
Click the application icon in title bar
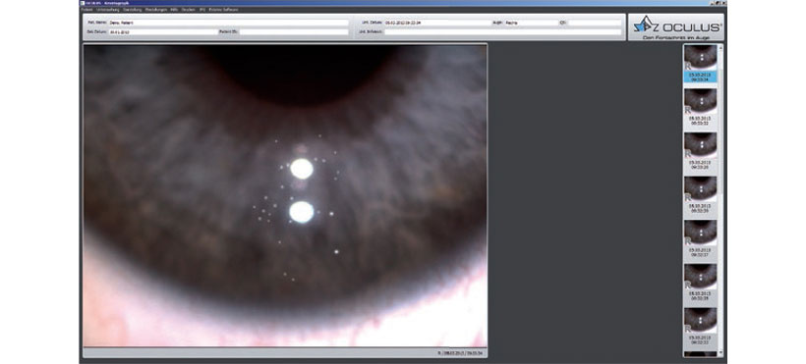coord(82,3)
